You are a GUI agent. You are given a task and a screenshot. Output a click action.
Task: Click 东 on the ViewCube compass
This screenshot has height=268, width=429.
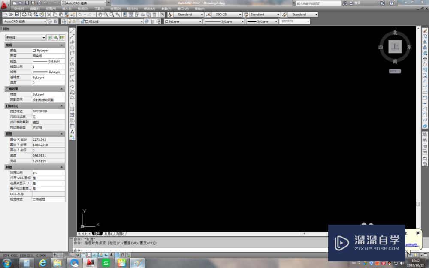409,47
